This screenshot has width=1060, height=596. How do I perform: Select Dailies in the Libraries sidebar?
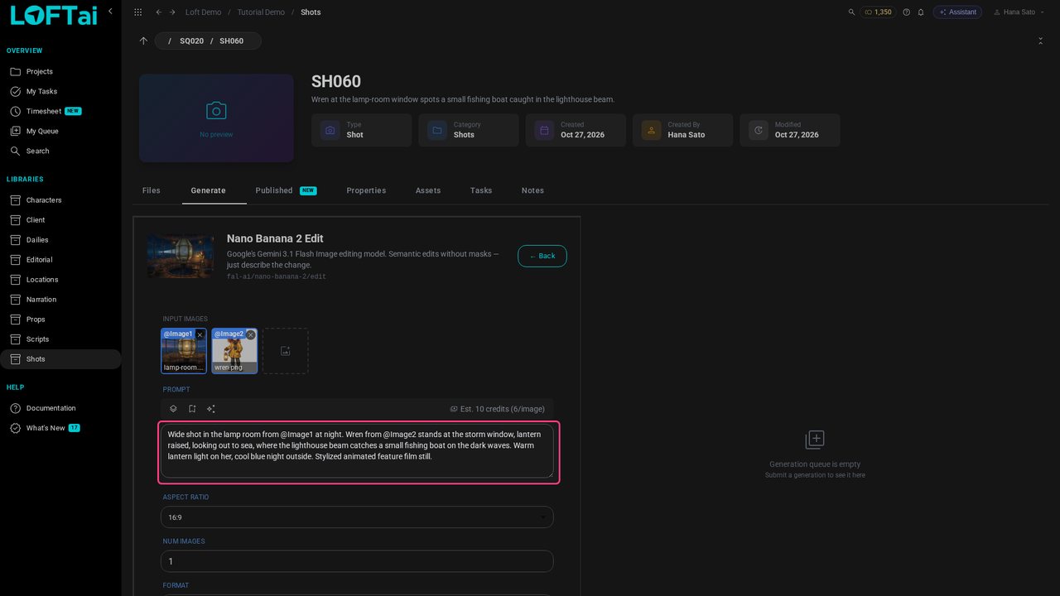point(37,240)
